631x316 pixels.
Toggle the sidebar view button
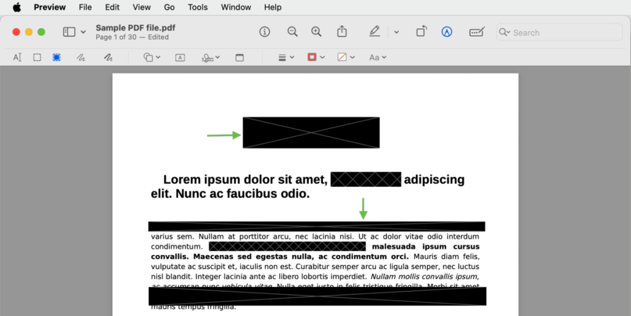click(69, 32)
